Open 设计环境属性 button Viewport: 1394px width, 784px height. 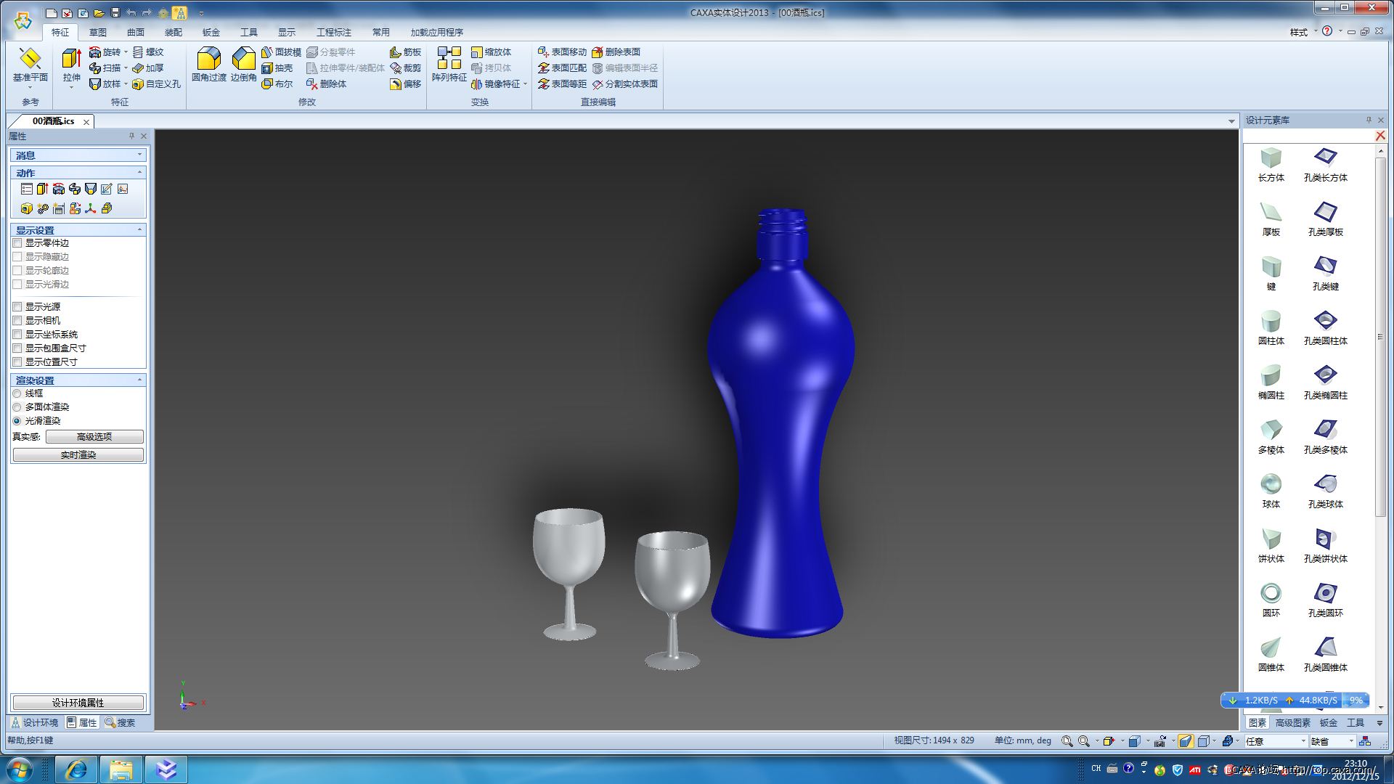coord(78,703)
